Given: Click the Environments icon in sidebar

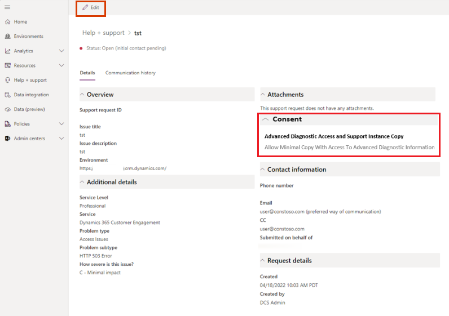Looking at the screenshot, I should coord(8,36).
